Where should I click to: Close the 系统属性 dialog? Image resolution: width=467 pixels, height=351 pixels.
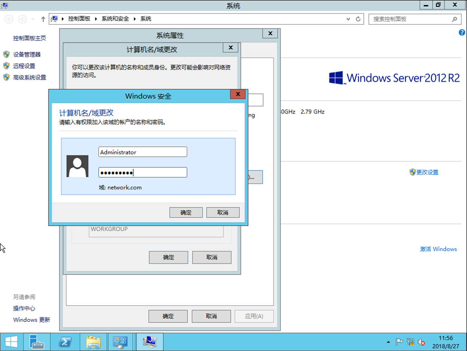tap(270, 33)
